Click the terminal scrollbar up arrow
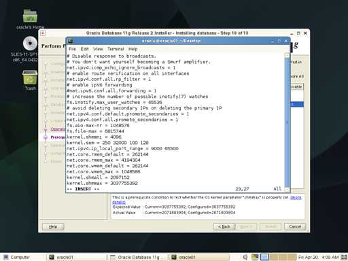 [287, 55]
